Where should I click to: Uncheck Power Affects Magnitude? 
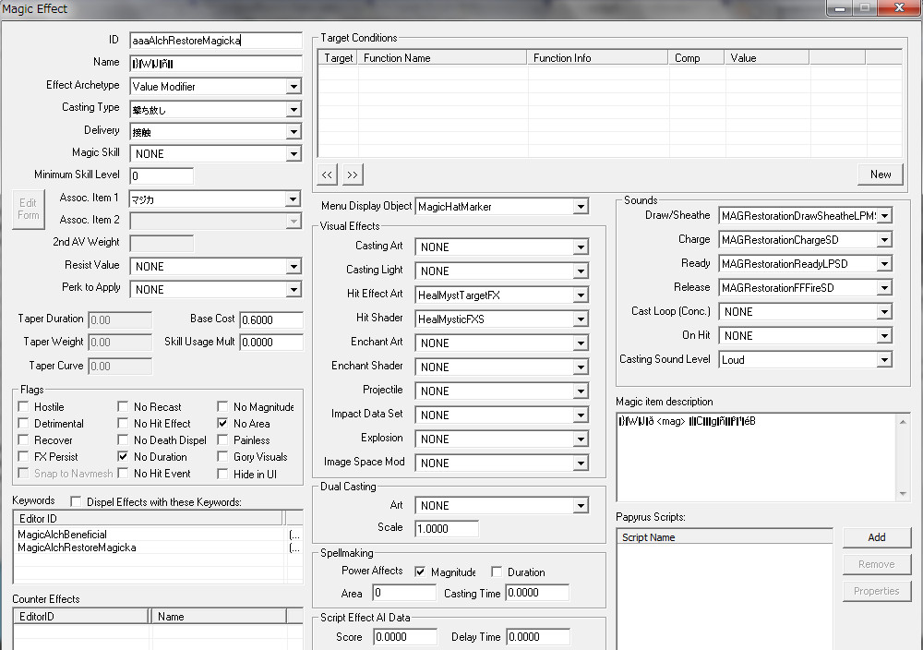pyautogui.click(x=420, y=572)
